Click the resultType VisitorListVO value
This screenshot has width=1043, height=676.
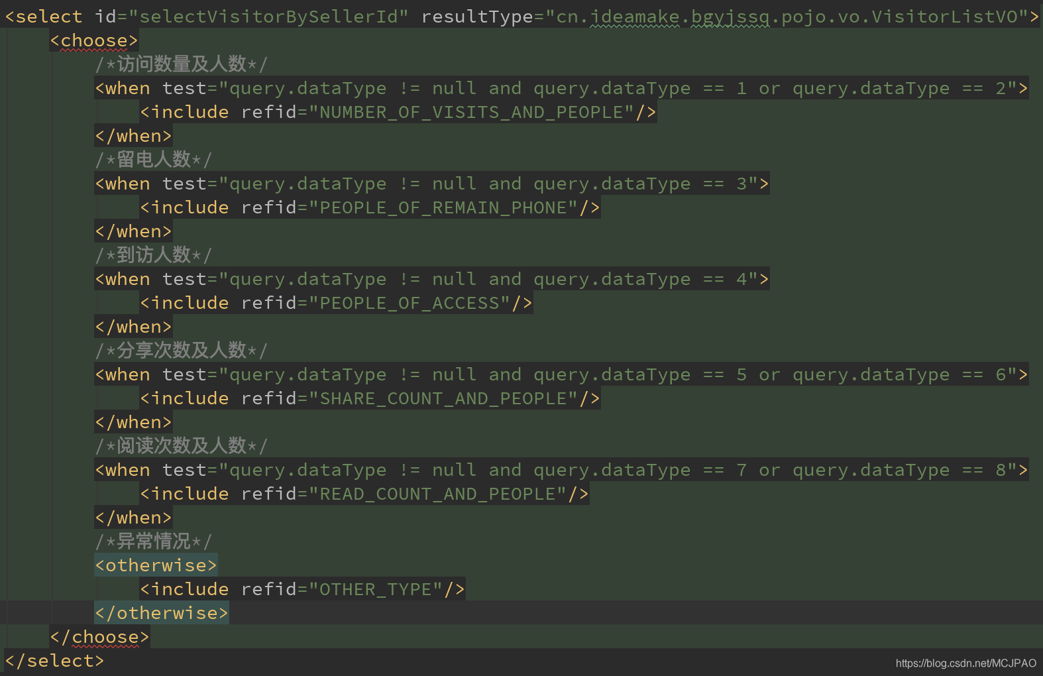[787, 17]
